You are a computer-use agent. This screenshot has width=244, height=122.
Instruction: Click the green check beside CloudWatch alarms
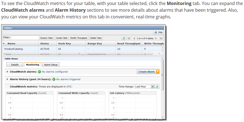[39, 72]
